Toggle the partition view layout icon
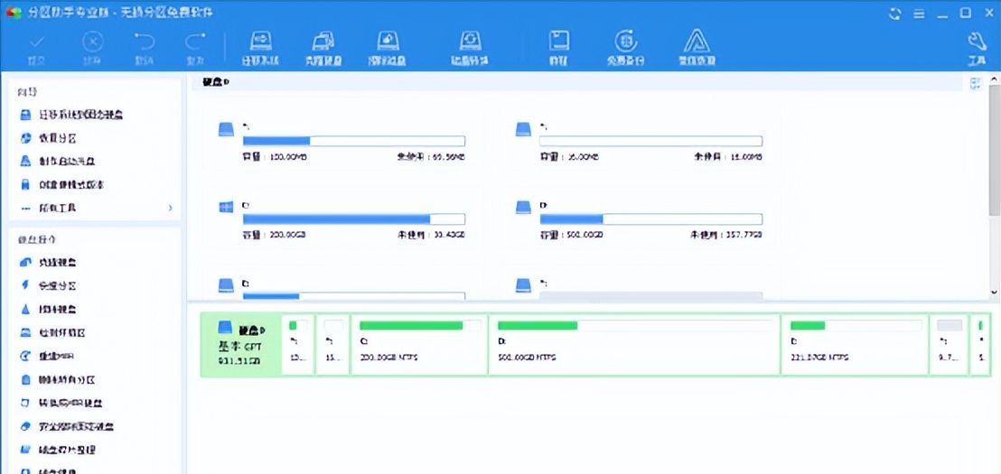This screenshot has width=1001, height=474. point(975,83)
